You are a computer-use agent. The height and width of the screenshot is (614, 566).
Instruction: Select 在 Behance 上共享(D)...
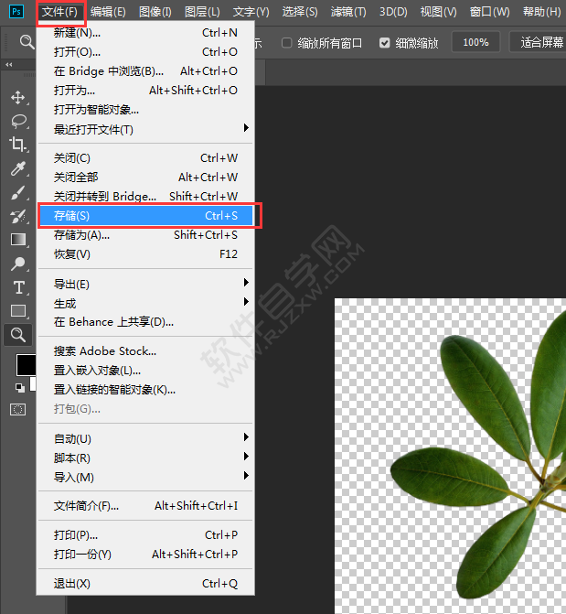(x=145, y=322)
